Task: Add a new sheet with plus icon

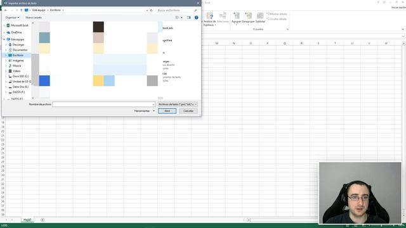Action: coord(43,220)
